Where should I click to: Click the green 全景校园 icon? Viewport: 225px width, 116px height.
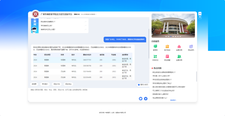[x=179, y=57]
